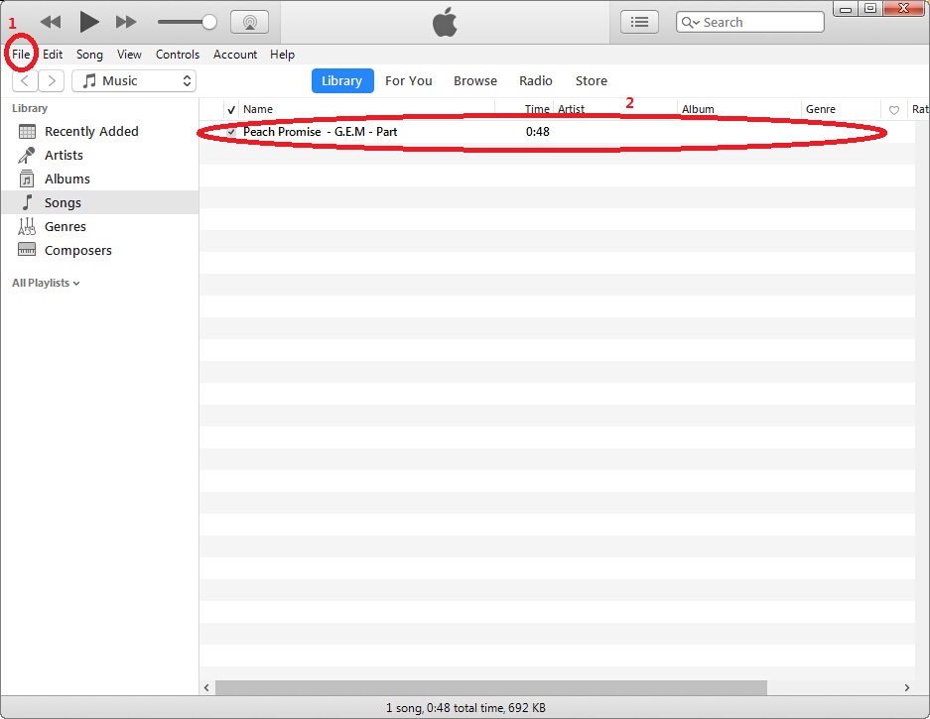
Task: Click the Music note icon in media picker
Action: [89, 80]
